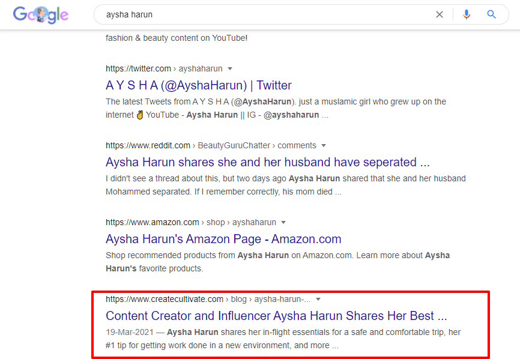This screenshot has height=359, width=520.
Task: Click the https://twitter.com › ayshaharun breadcrumb
Action: [164, 68]
